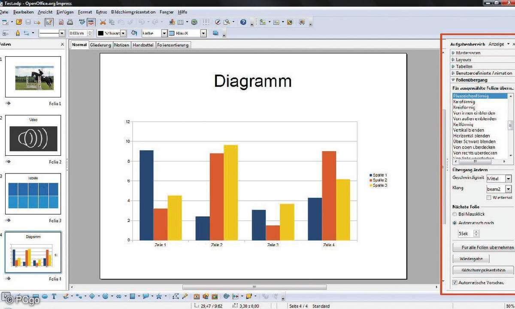Open Help with question mark icon
Image resolution: width=515 pixels, height=309 pixels.
pyautogui.click(x=243, y=22)
